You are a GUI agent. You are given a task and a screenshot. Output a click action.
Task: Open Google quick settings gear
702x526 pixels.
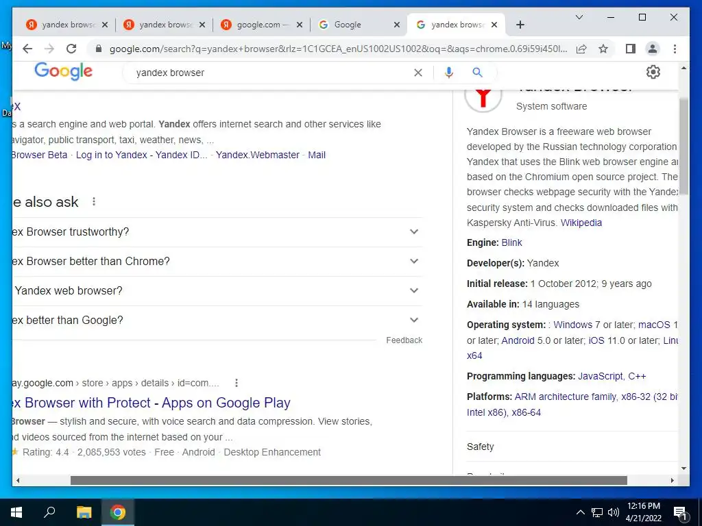tap(653, 72)
